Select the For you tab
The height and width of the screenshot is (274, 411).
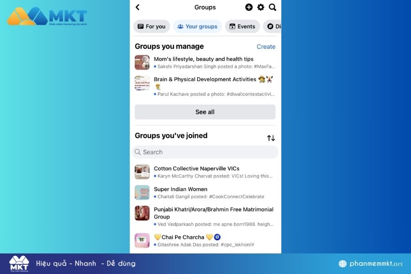pyautogui.click(x=151, y=26)
